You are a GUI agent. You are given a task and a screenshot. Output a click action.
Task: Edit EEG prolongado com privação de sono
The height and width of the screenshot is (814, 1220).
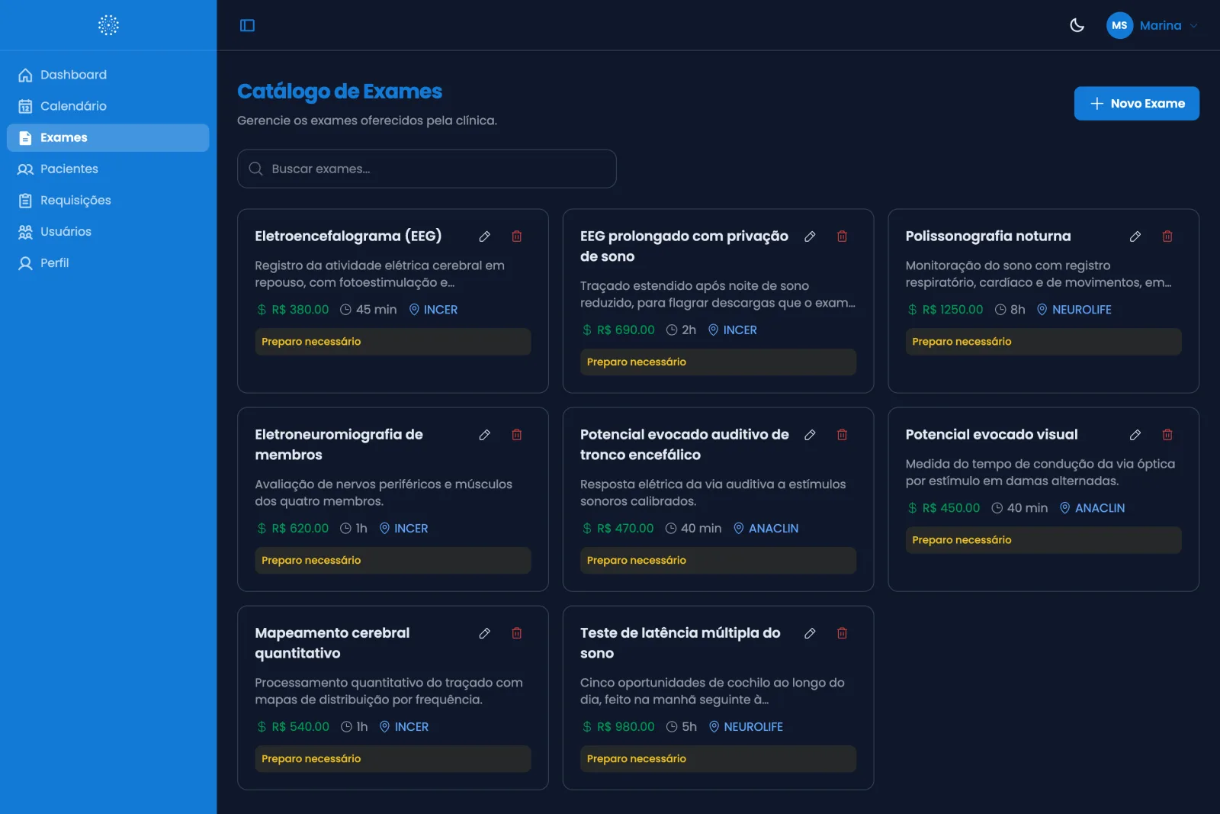click(x=810, y=236)
